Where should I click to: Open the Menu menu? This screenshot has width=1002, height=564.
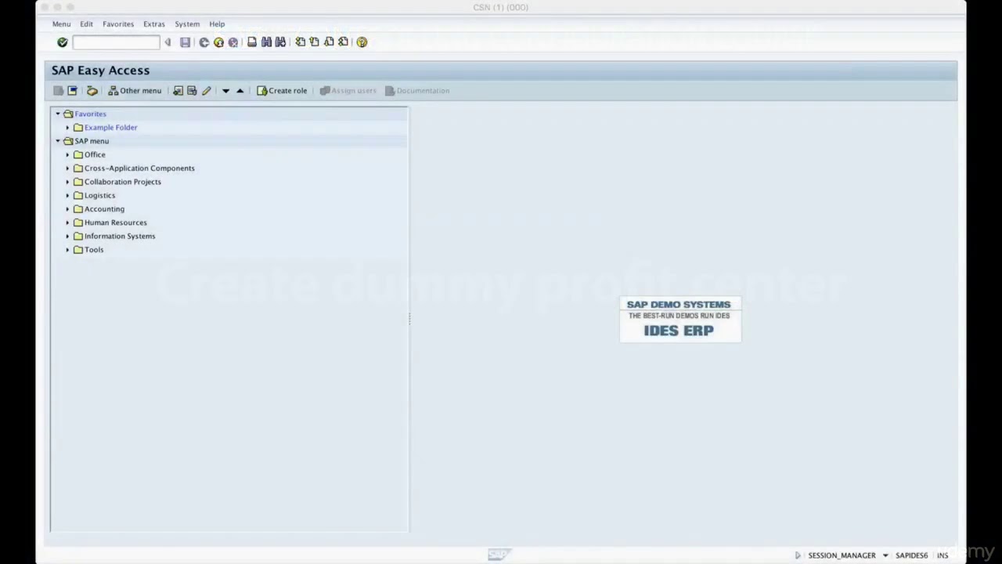coord(61,24)
